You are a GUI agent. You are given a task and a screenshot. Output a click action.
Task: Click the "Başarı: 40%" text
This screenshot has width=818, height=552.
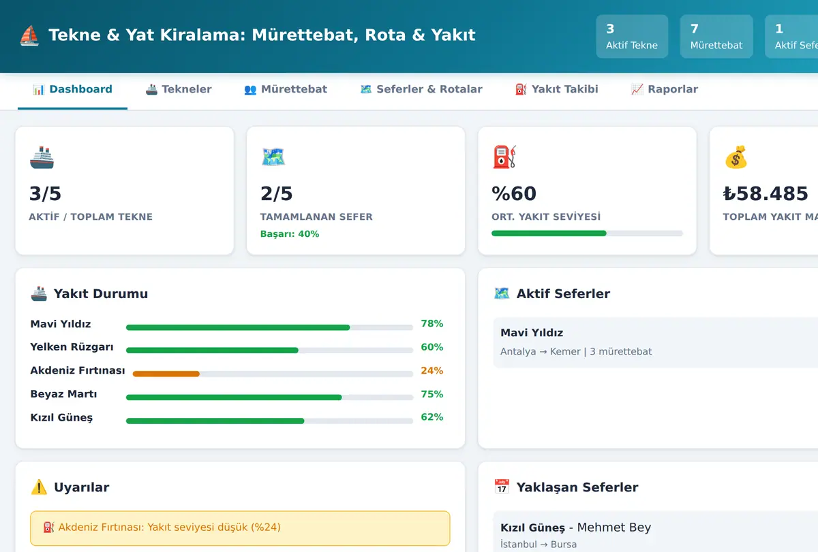point(290,234)
